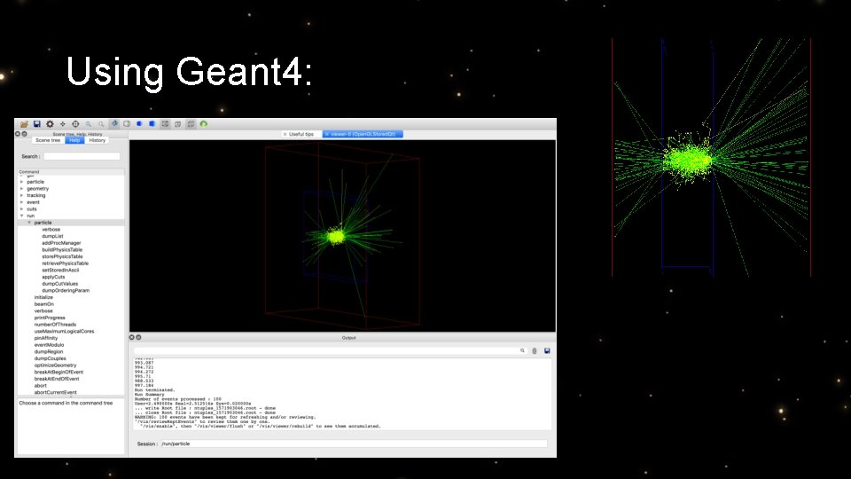Select the eventModulo command
This screenshot has height=479, width=851.
click(49, 345)
